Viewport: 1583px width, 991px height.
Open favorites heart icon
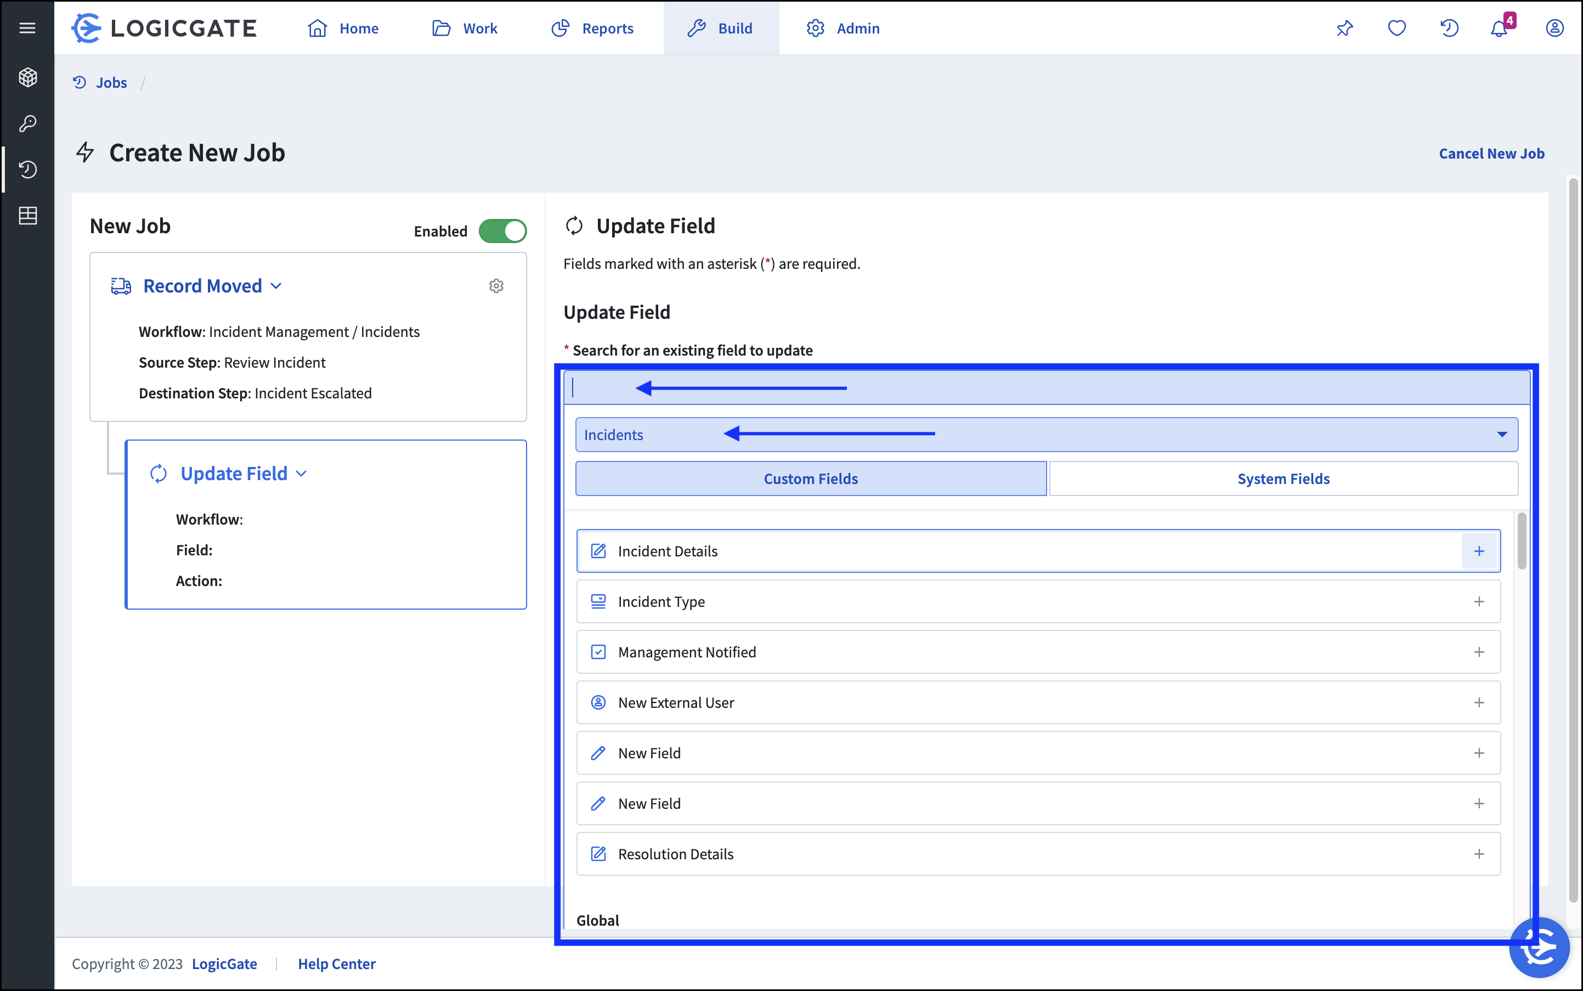(1397, 28)
